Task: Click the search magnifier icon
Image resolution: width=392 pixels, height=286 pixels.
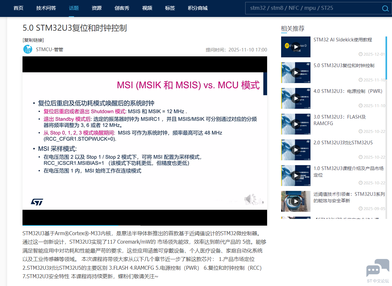Action: (x=385, y=8)
